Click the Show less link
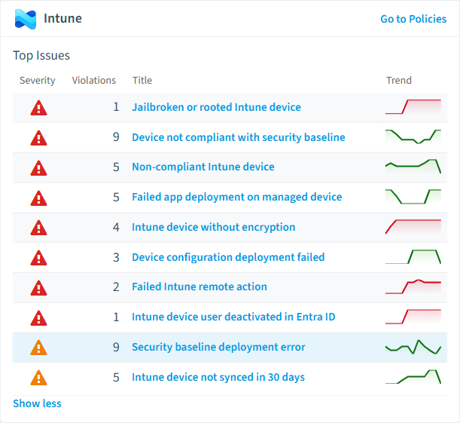 pyautogui.click(x=37, y=403)
